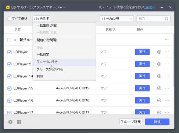The height and width of the screenshot is (133, 179).
Task: Click the 名称 column header
Action: pyautogui.click(x=18, y=30)
